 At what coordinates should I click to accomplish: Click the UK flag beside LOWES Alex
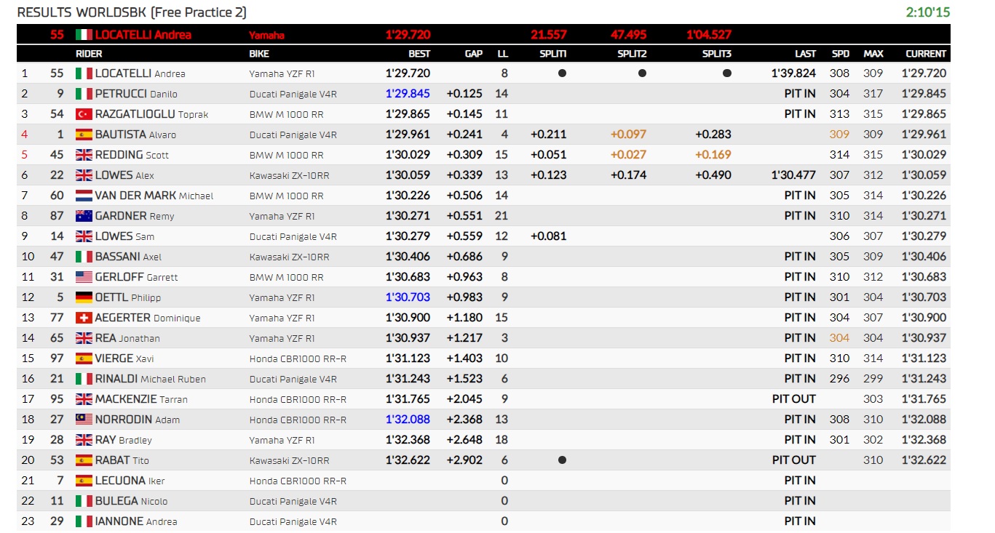84,175
